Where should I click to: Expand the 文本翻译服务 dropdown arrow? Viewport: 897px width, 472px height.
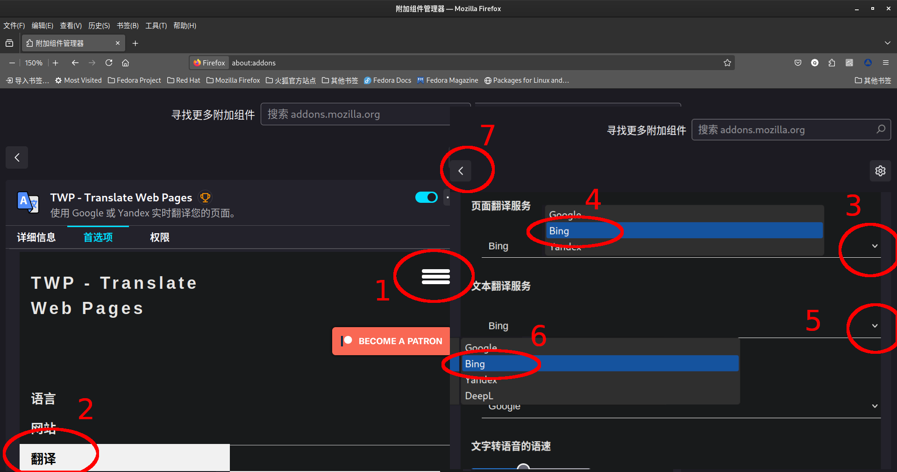coord(875,326)
